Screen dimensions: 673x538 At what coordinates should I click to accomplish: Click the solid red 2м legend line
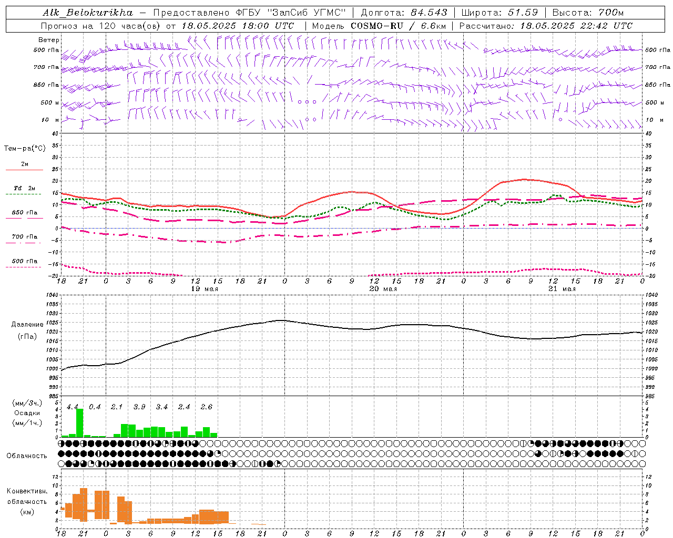pos(24,170)
